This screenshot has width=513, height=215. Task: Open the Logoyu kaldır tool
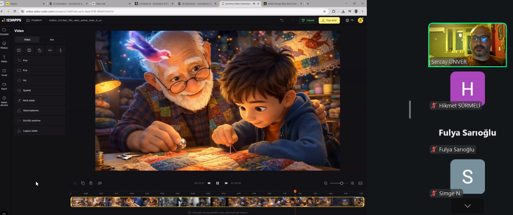point(40,131)
